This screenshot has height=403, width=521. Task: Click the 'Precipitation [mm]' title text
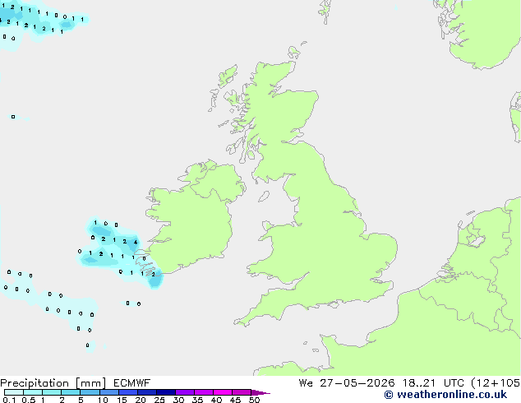tap(53, 383)
